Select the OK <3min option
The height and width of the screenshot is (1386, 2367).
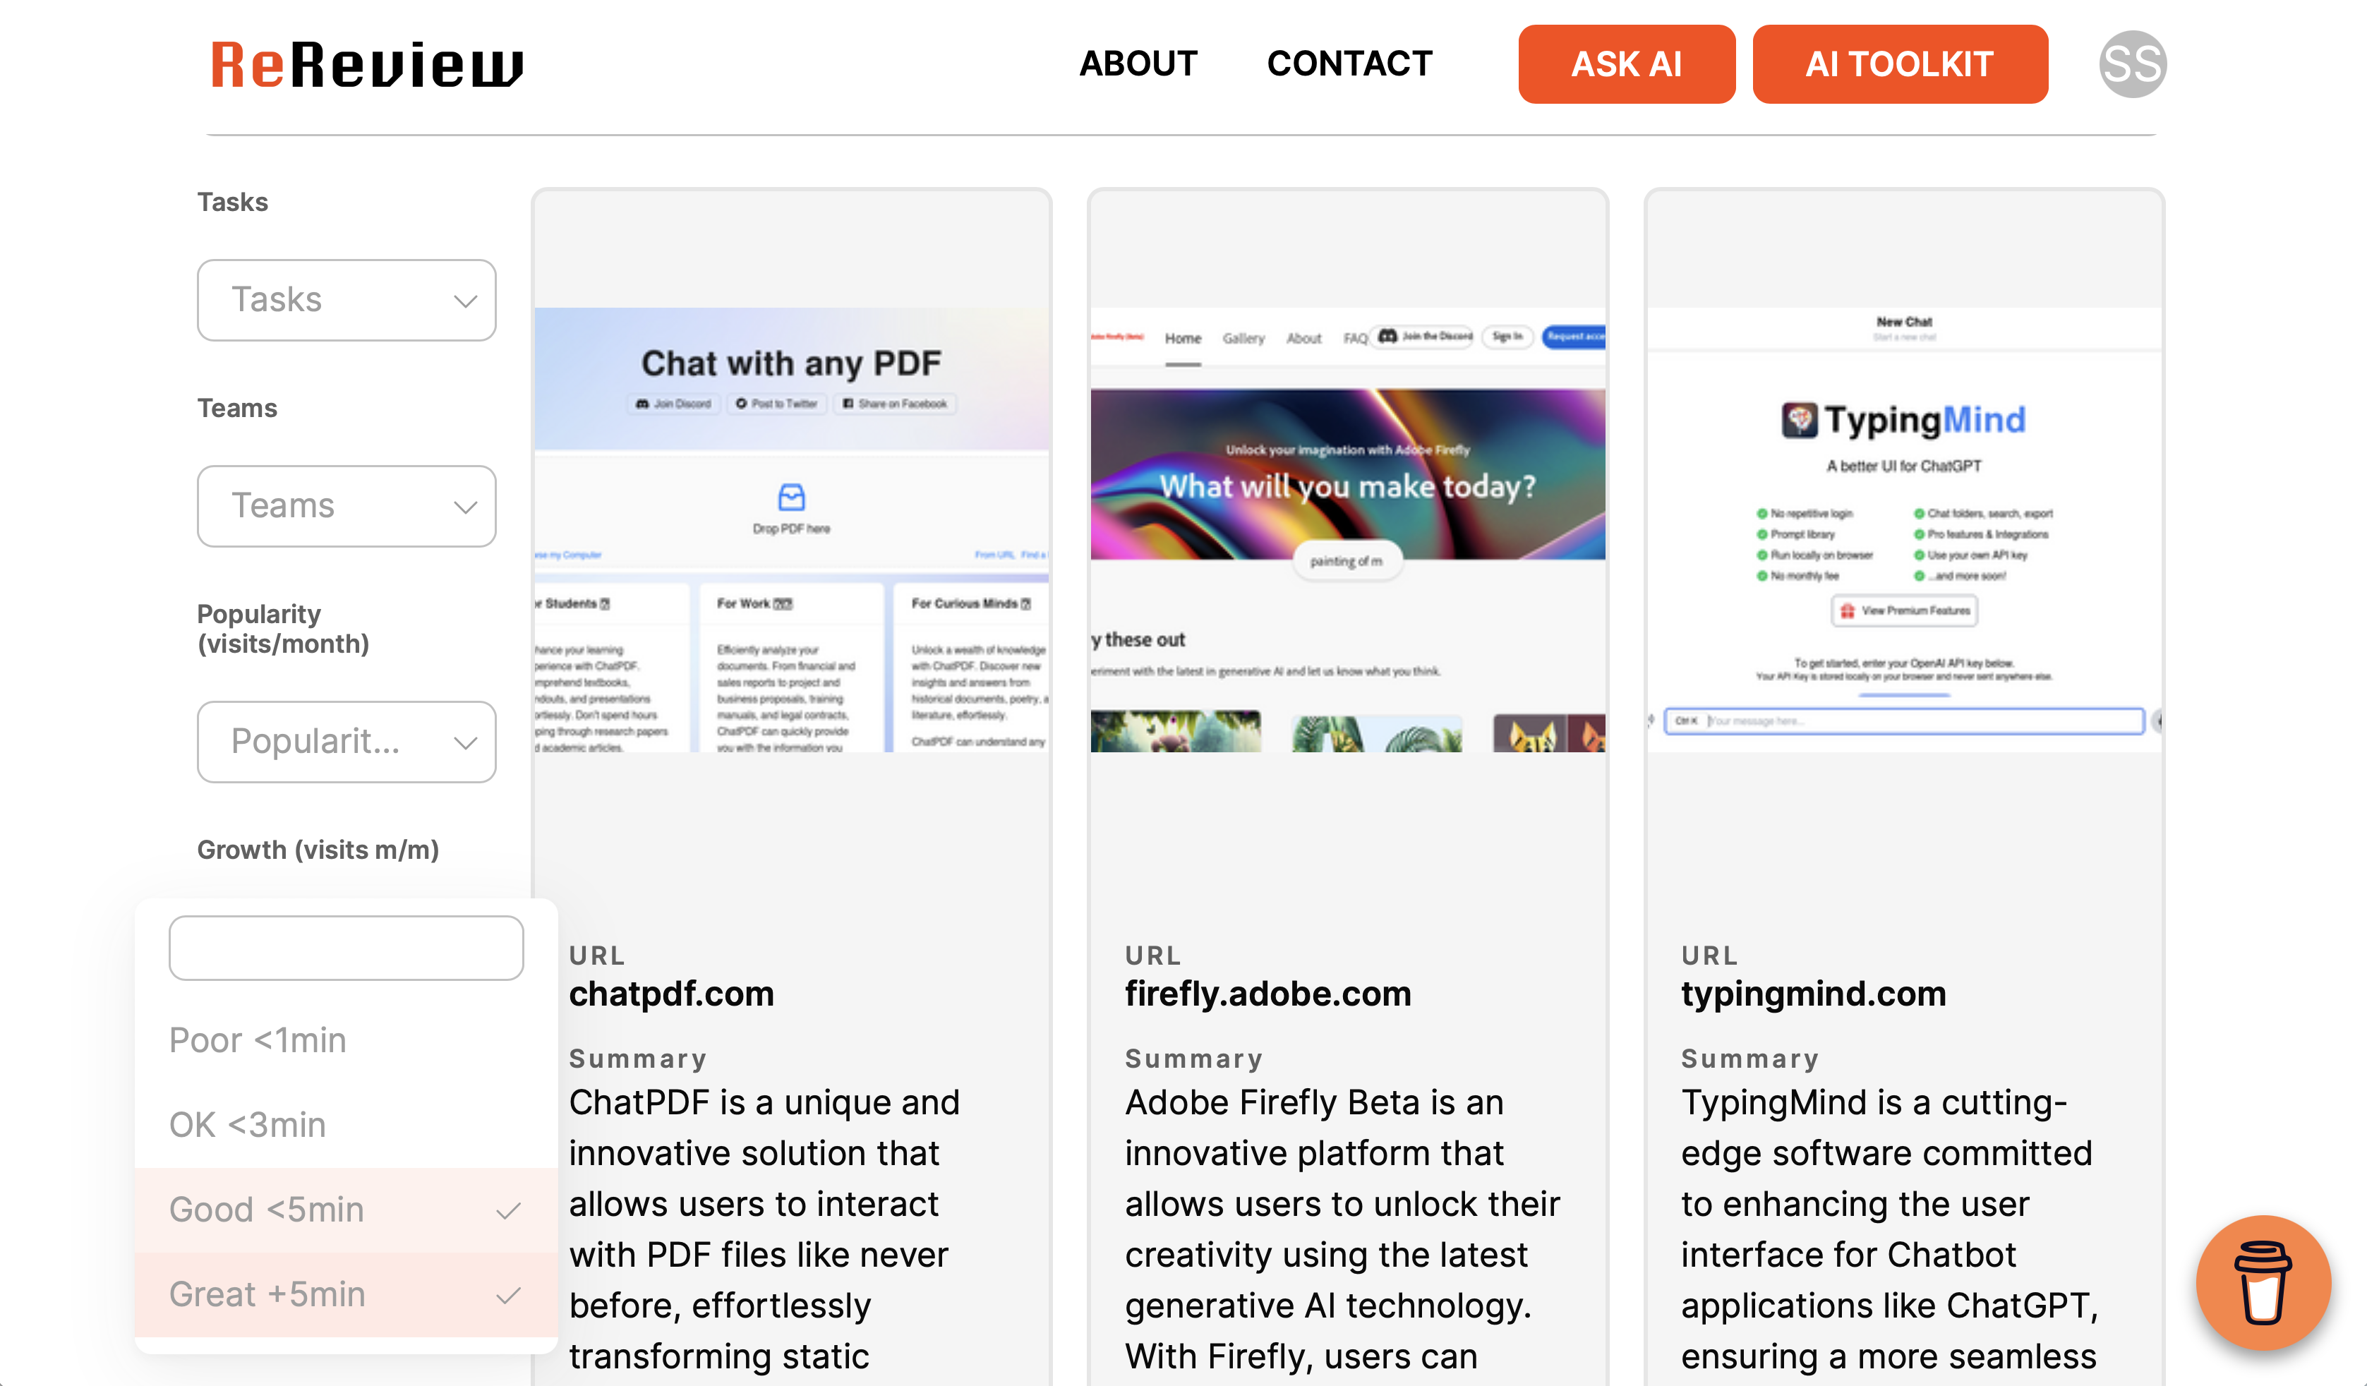tap(347, 1125)
